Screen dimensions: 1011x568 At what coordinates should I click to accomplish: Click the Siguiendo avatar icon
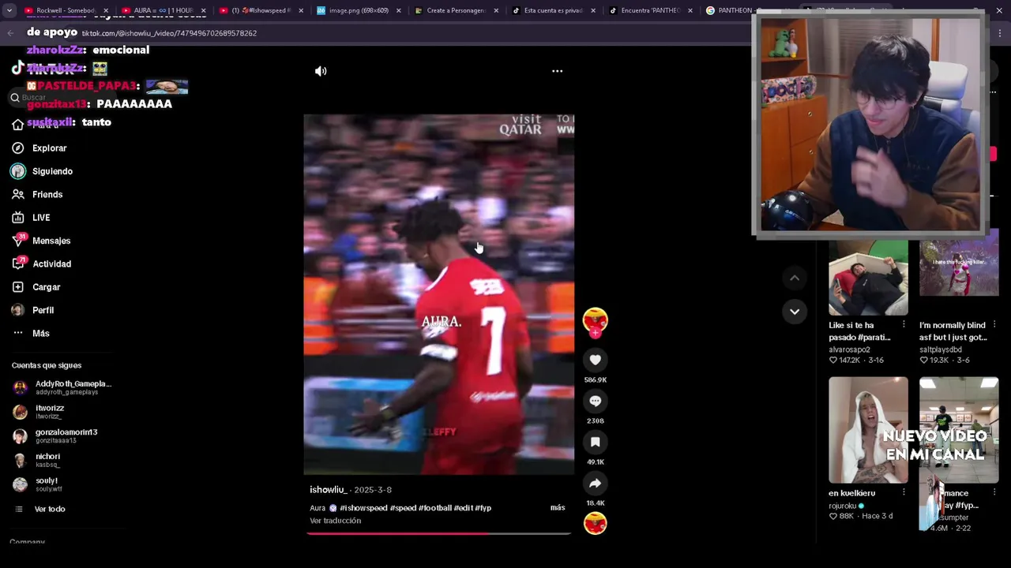(18, 171)
